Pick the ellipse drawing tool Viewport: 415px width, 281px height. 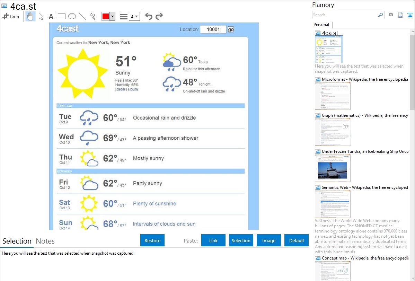[72, 16]
